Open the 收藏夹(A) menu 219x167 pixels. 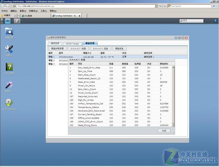click(33, 11)
